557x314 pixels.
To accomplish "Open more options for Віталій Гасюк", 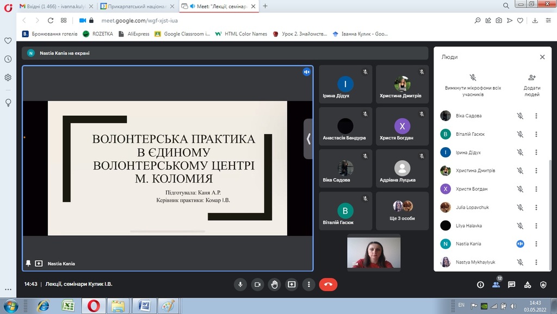I will pos(536,134).
